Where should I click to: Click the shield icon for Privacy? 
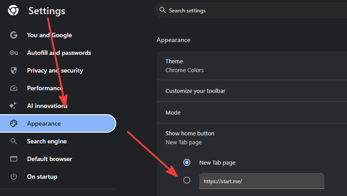13,70
